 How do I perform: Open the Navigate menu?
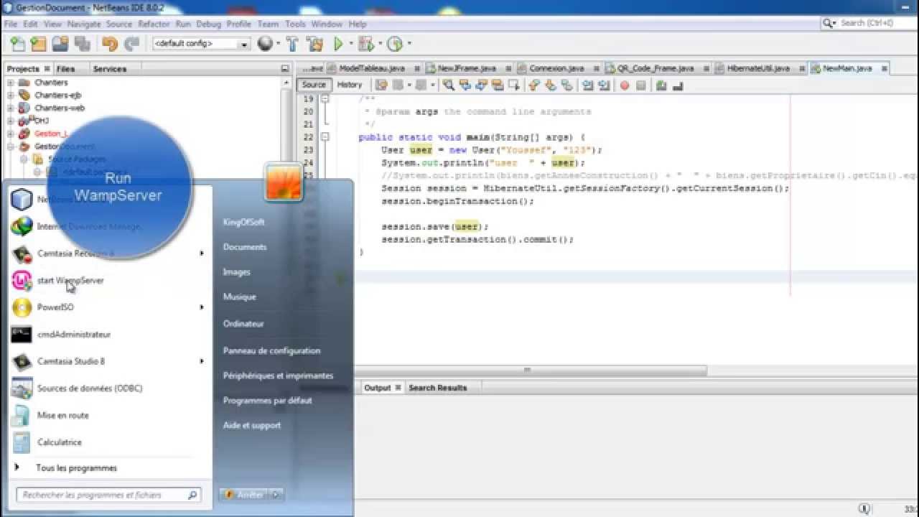[x=84, y=24]
